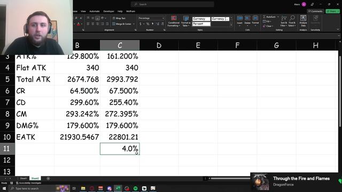Select cell with value 22801.21
Image resolution: width=342 pixels, height=192 pixels.
pos(120,137)
